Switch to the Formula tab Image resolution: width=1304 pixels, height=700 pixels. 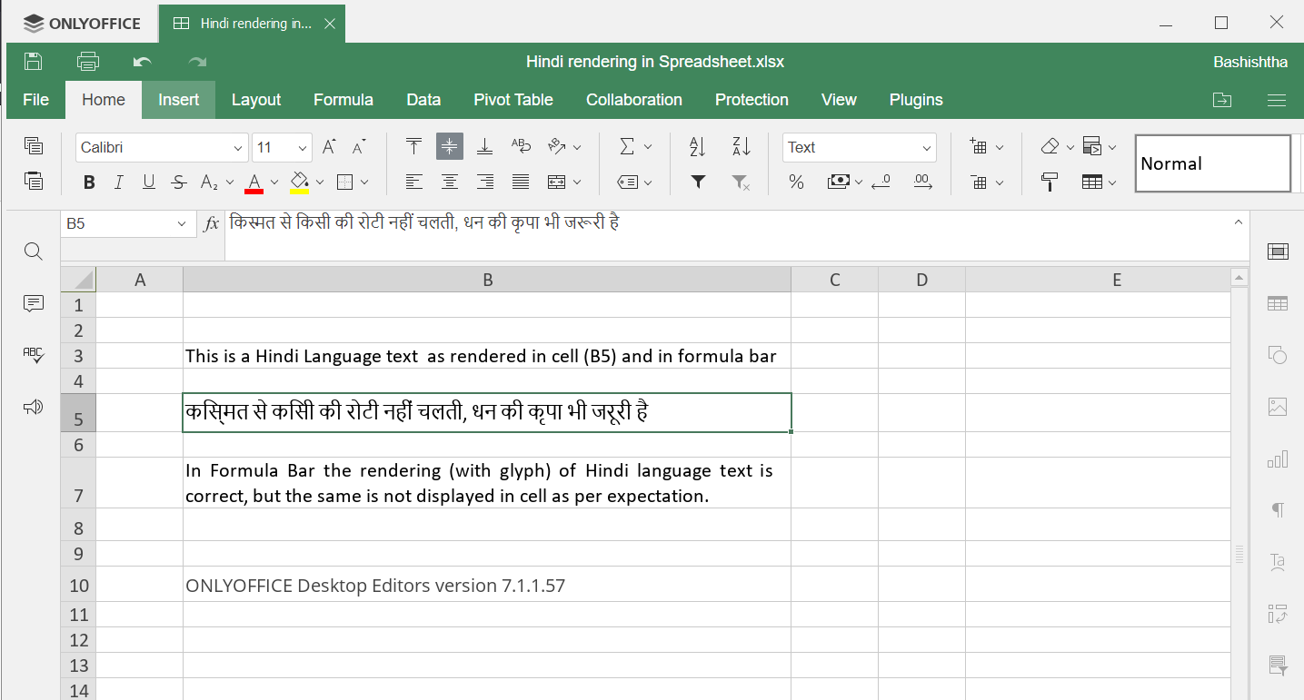343,100
